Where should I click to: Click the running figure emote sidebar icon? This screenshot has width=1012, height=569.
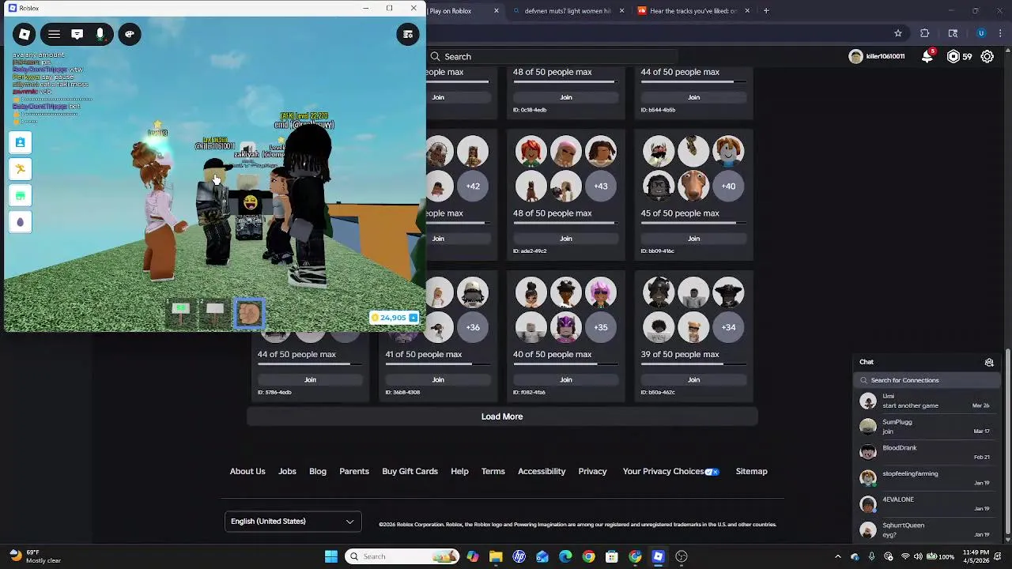[21, 168]
